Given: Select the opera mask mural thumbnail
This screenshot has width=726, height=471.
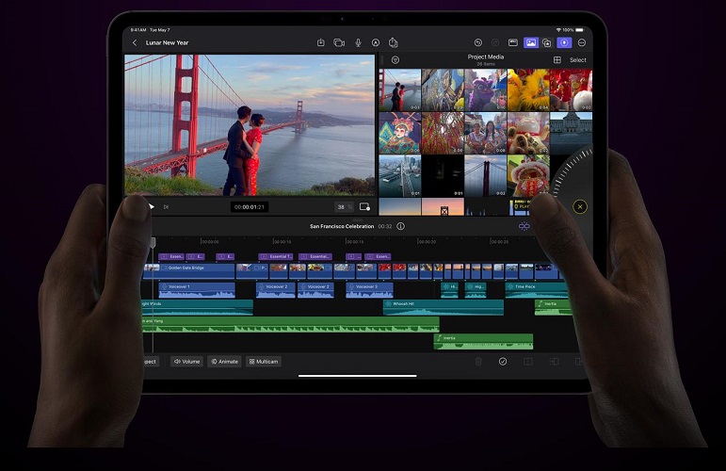Looking at the screenshot, I should pos(400,133).
